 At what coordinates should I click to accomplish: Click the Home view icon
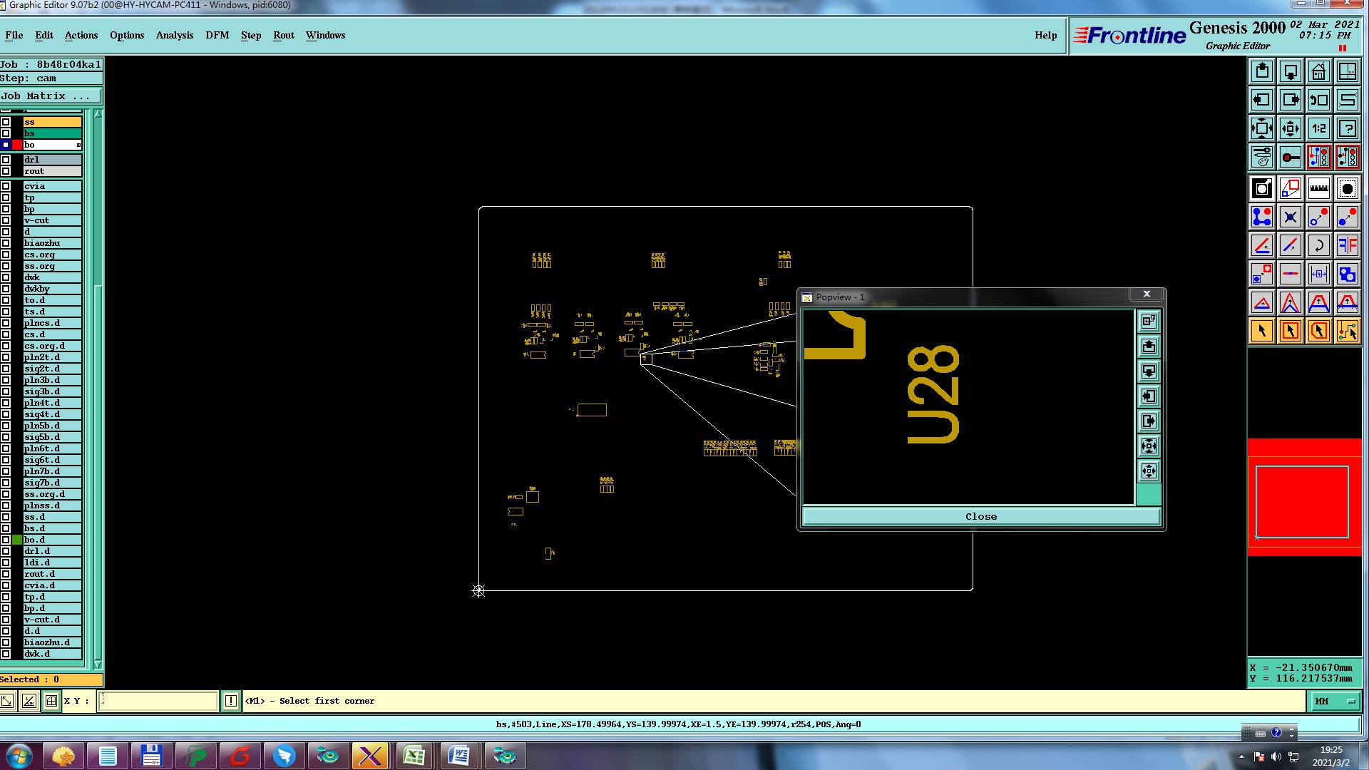1318,71
